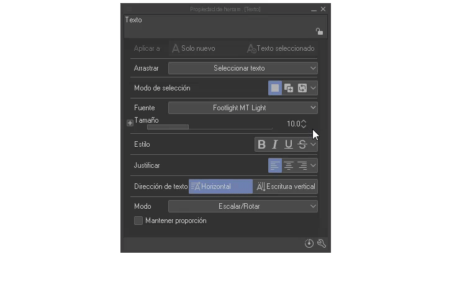Enable Mantener proporción checkbox
Image resolution: width=452 pixels, height=306 pixels.
click(x=138, y=221)
